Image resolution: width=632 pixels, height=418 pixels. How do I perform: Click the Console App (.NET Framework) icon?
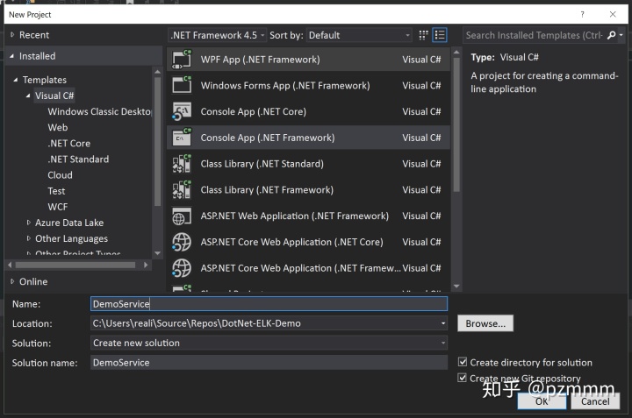tap(182, 138)
